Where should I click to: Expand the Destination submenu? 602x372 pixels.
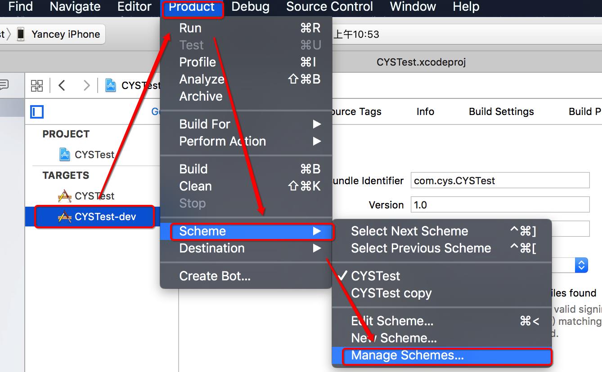[x=246, y=248]
